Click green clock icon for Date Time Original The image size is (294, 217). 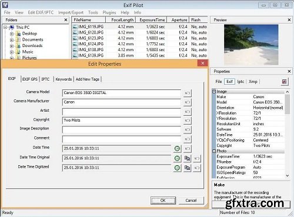[177, 158]
